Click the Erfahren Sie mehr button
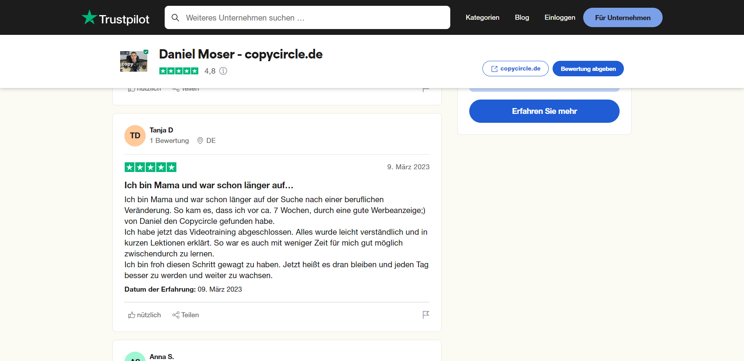This screenshot has height=361, width=744. [544, 111]
